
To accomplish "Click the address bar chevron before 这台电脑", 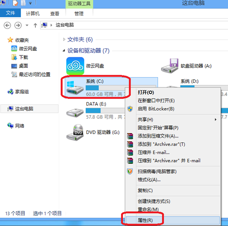I will [x=51, y=25].
